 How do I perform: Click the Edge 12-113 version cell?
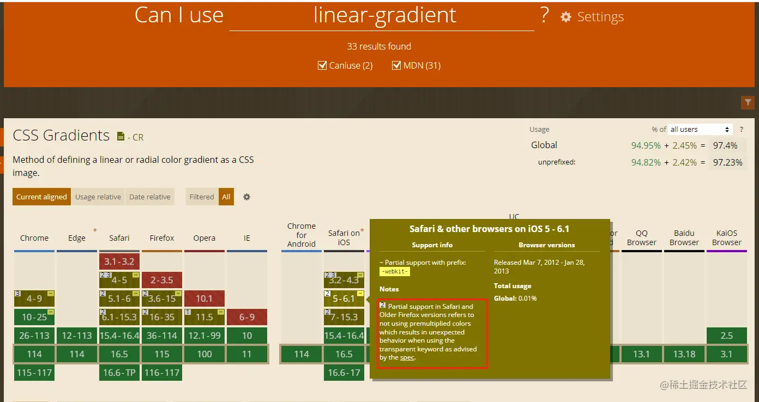pos(77,336)
